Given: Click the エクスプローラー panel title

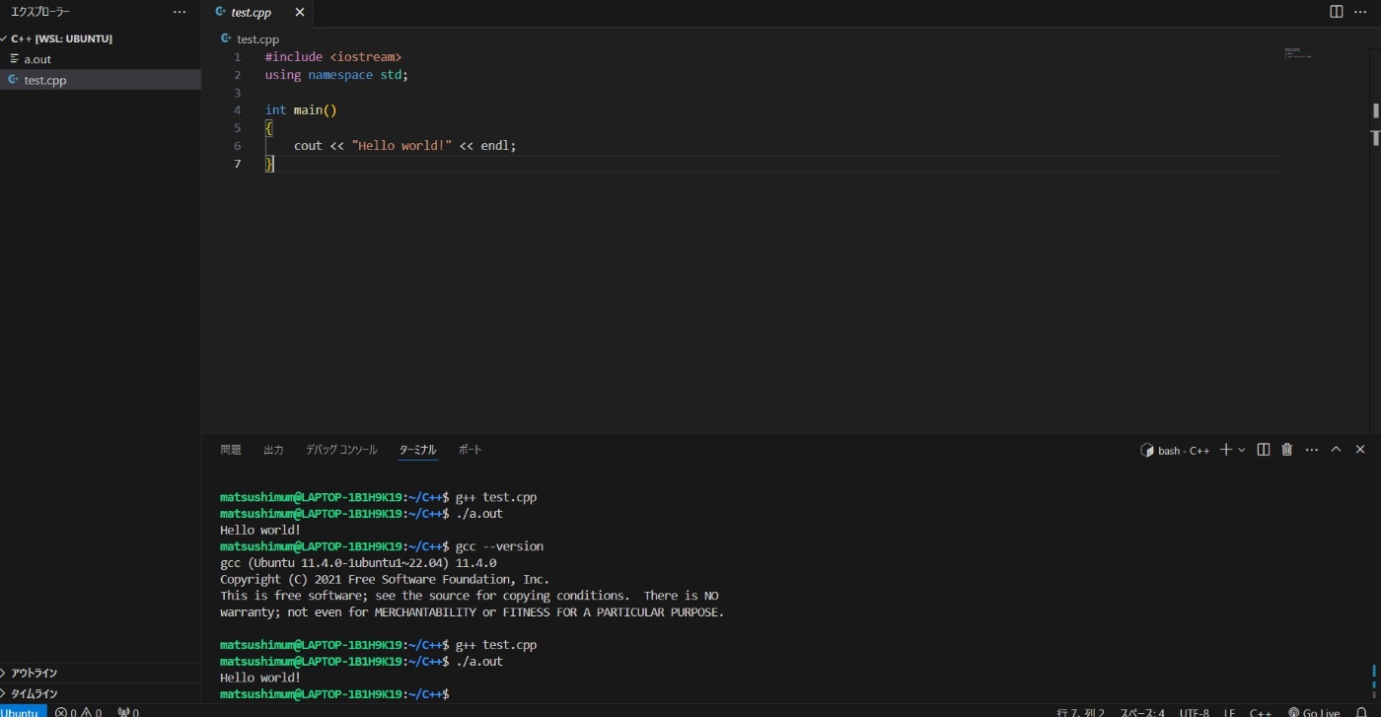Looking at the screenshot, I should point(40,12).
